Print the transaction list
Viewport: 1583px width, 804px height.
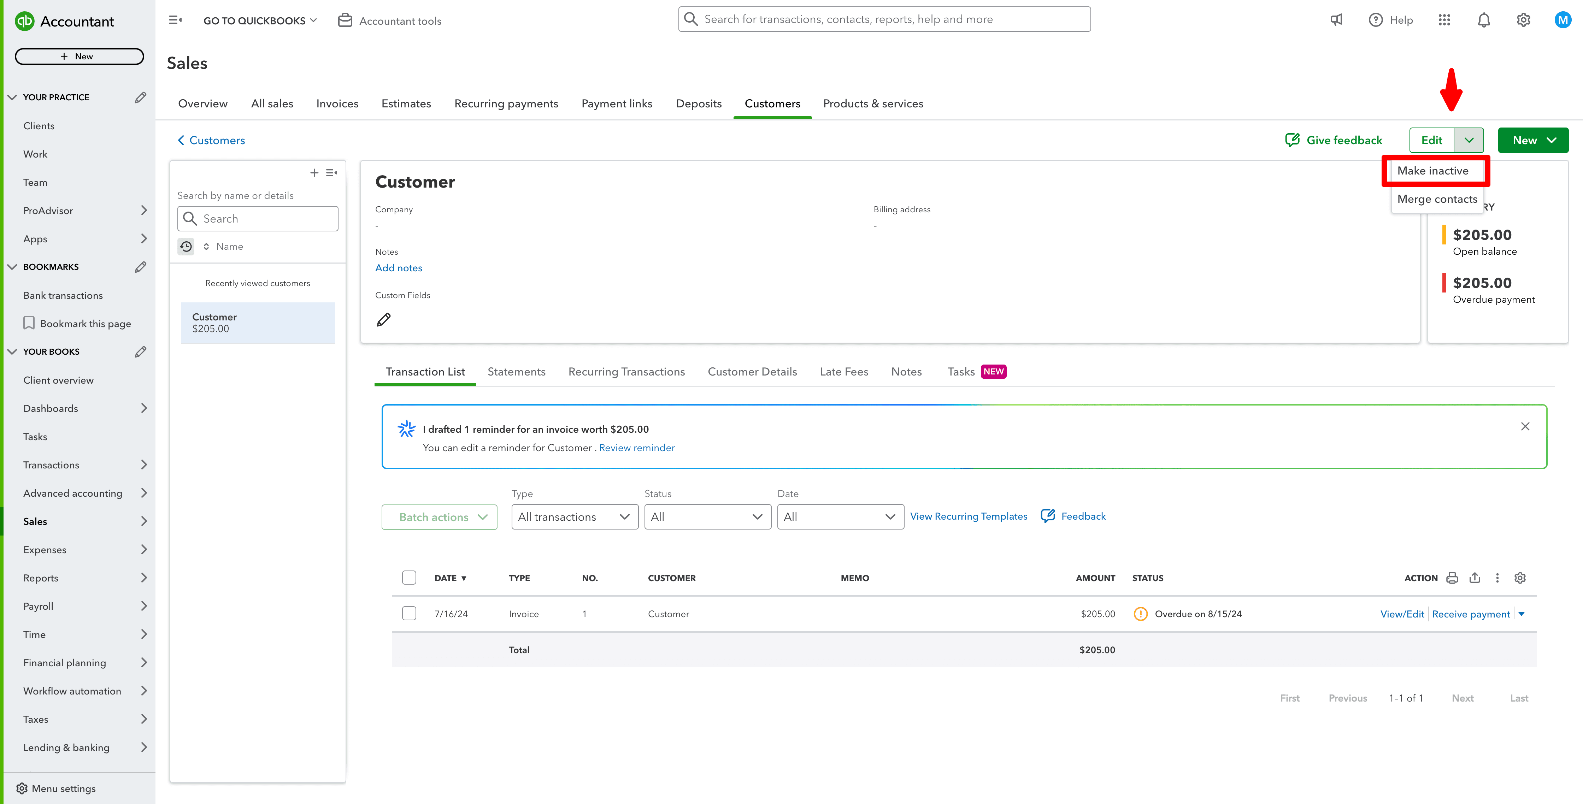click(1452, 578)
